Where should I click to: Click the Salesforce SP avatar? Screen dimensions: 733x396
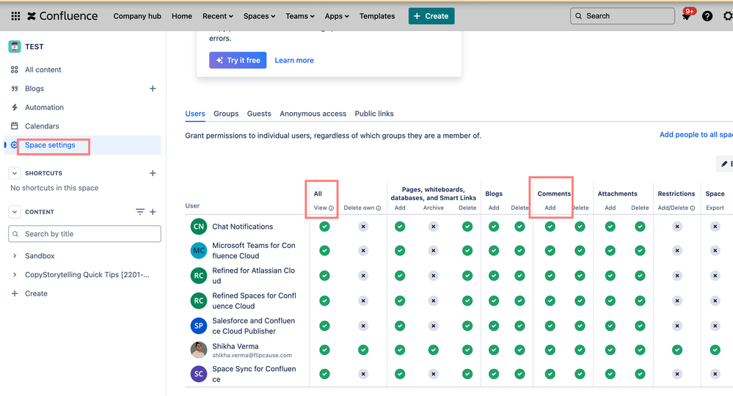pos(199,326)
